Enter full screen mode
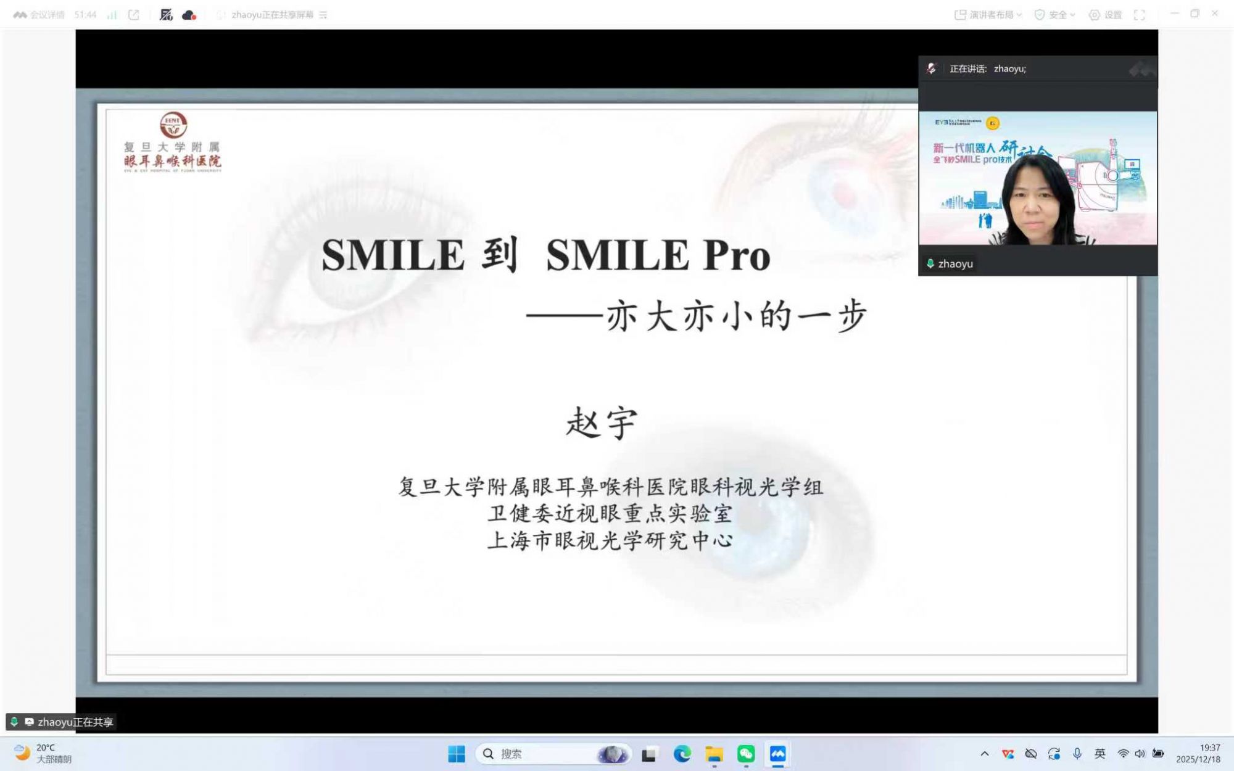The height and width of the screenshot is (771, 1234). [1139, 15]
